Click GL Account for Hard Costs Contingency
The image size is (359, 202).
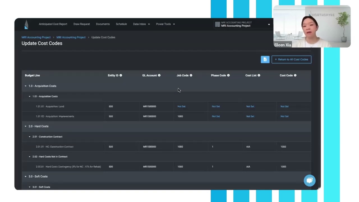[x=149, y=167]
